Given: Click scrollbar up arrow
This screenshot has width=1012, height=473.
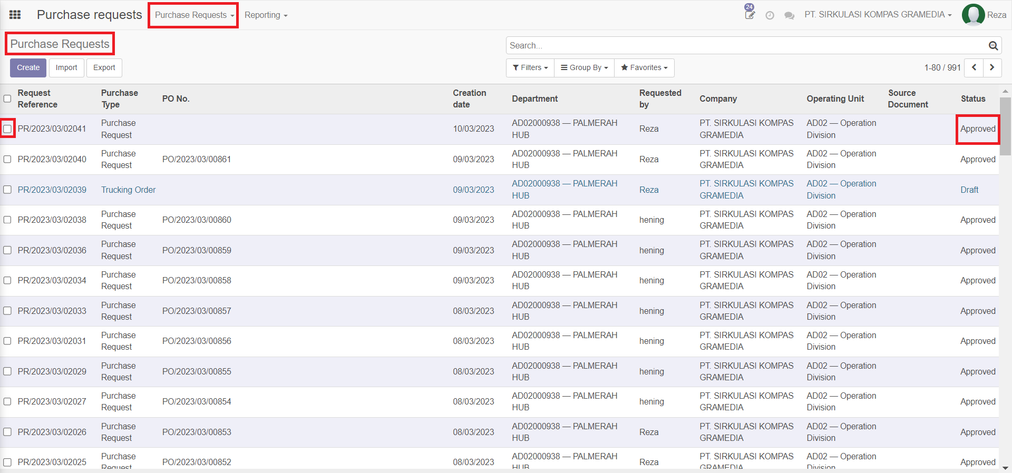Looking at the screenshot, I should click(1005, 91).
